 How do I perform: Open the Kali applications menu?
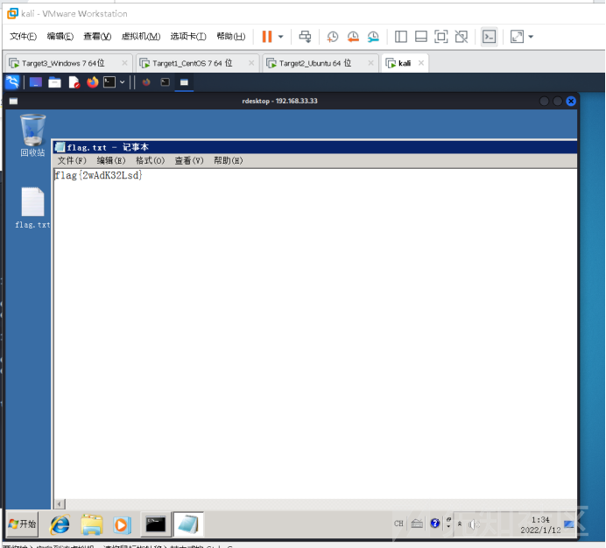12,82
